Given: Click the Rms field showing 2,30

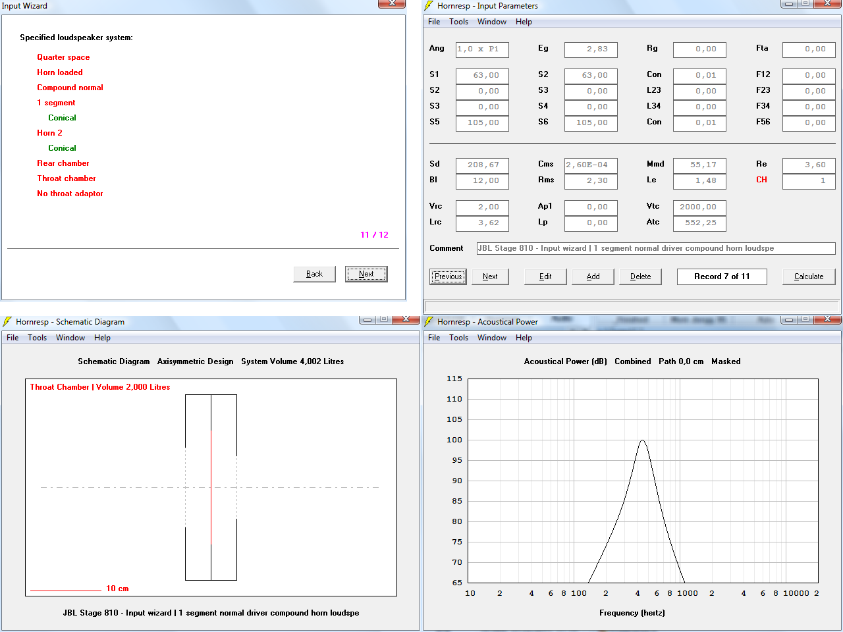Looking at the screenshot, I should 591,181.
